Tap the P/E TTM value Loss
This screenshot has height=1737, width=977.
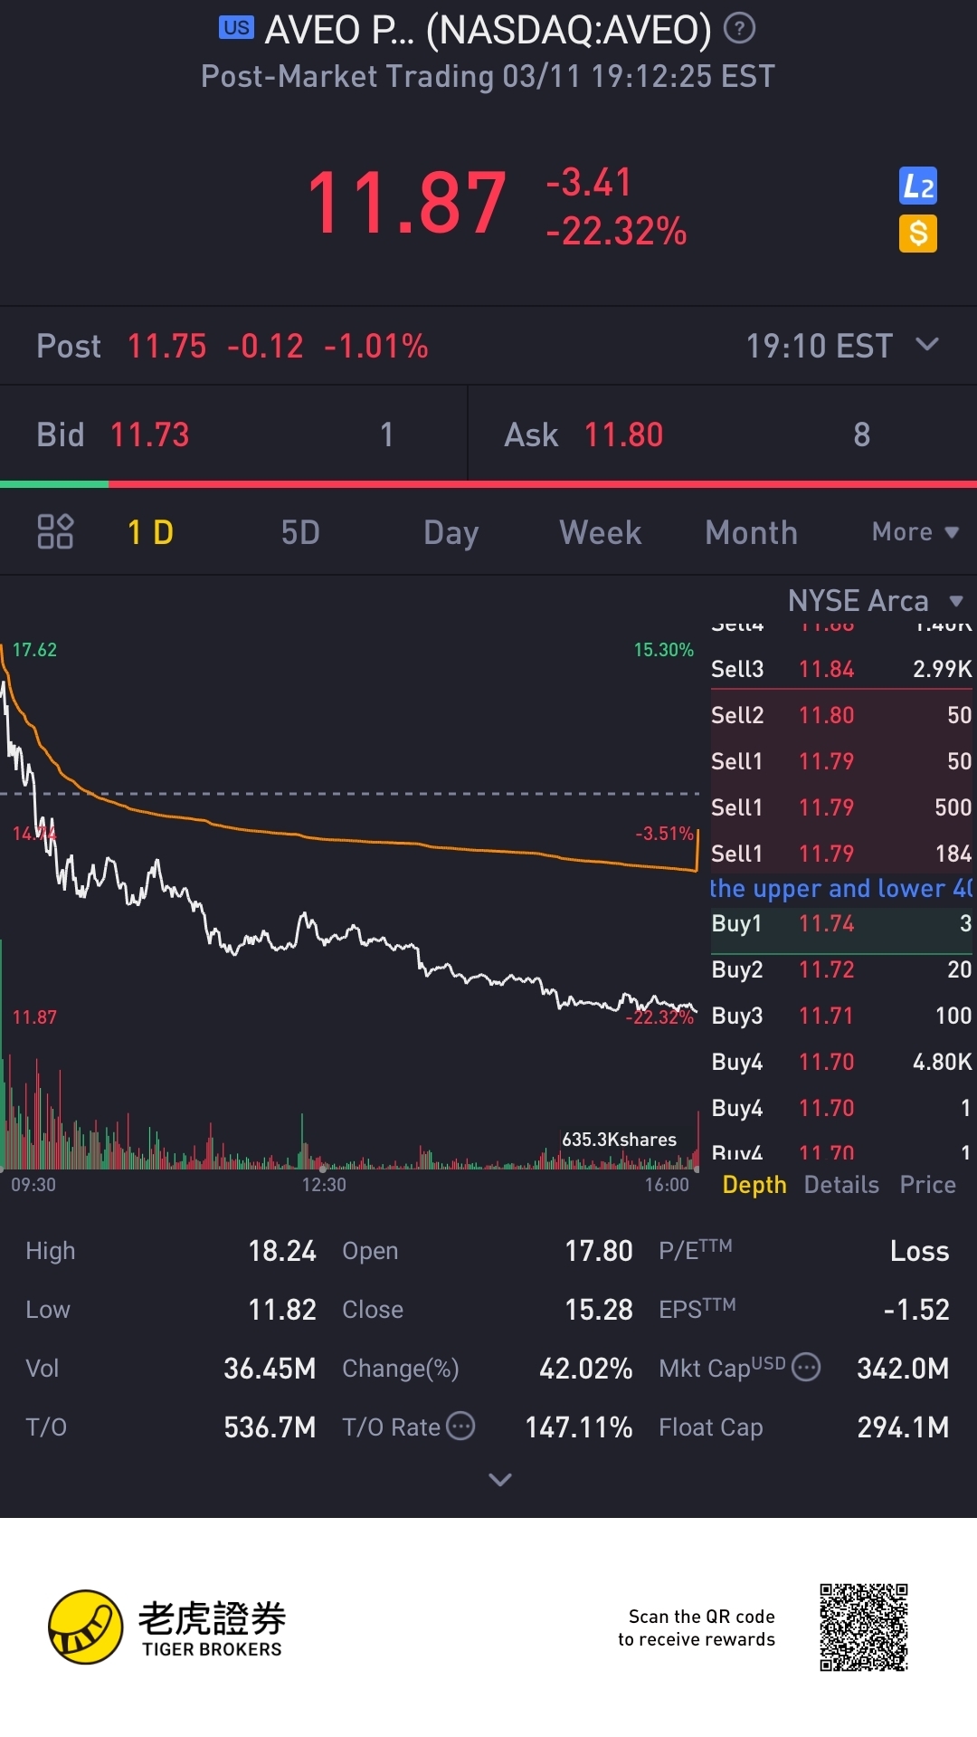pyautogui.click(x=919, y=1251)
